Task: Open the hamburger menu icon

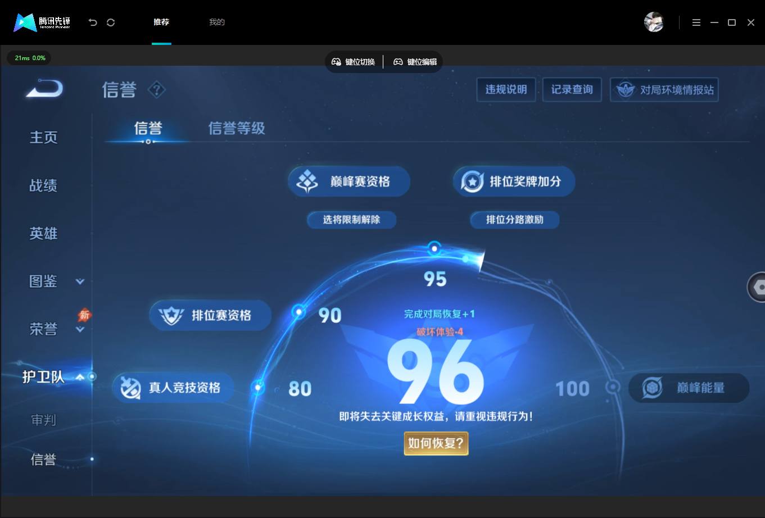Action: tap(696, 22)
